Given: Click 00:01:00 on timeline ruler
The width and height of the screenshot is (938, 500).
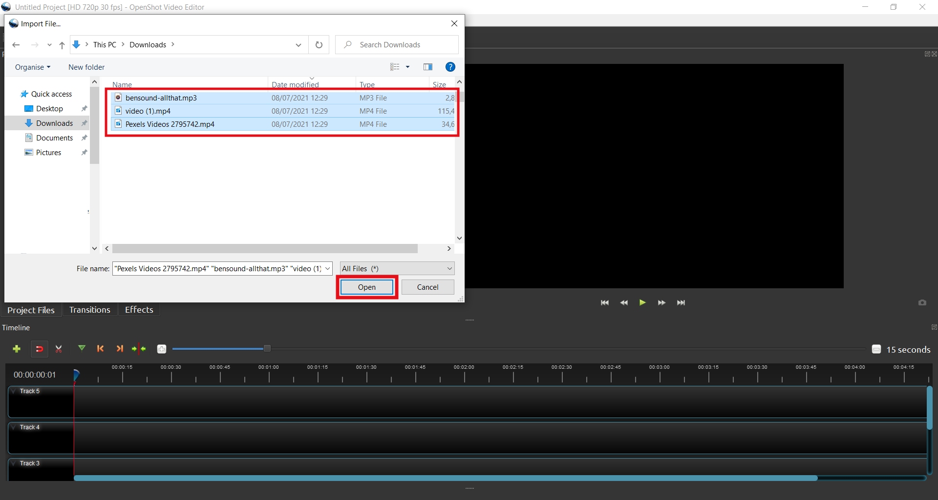Looking at the screenshot, I should click(x=269, y=367).
